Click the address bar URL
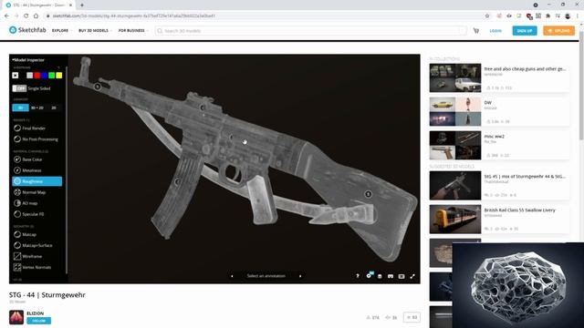The height and width of the screenshot is (328, 584). coord(134,16)
